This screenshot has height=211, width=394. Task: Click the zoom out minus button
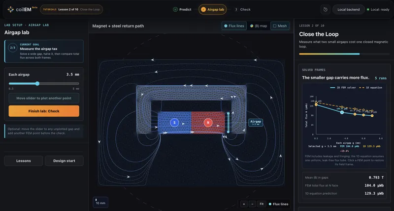coord(252,204)
